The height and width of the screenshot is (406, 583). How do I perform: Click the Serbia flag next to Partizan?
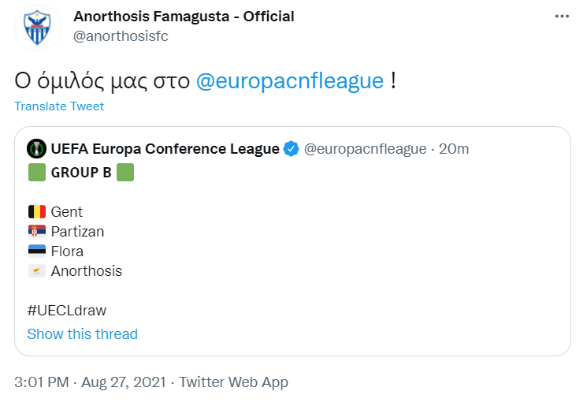point(37,232)
